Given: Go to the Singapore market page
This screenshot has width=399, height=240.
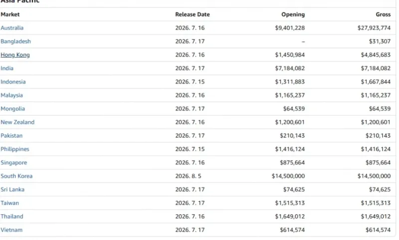Looking at the screenshot, I should pos(14,162).
